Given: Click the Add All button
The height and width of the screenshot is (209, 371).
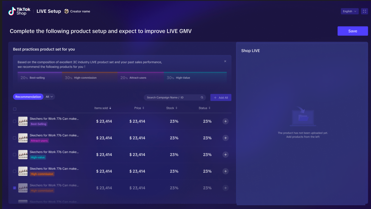Looking at the screenshot, I should [x=221, y=97].
